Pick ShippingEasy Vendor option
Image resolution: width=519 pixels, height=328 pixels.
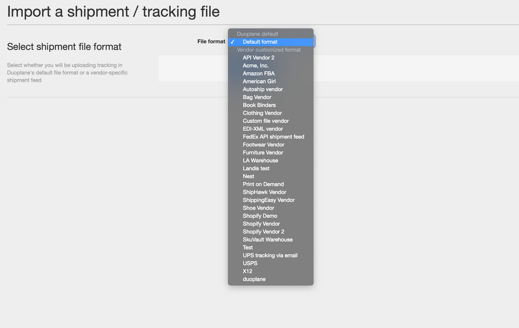(x=269, y=200)
